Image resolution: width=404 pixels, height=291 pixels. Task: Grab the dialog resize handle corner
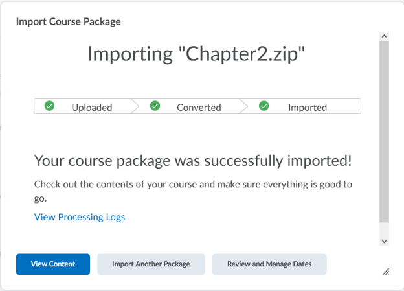386,272
